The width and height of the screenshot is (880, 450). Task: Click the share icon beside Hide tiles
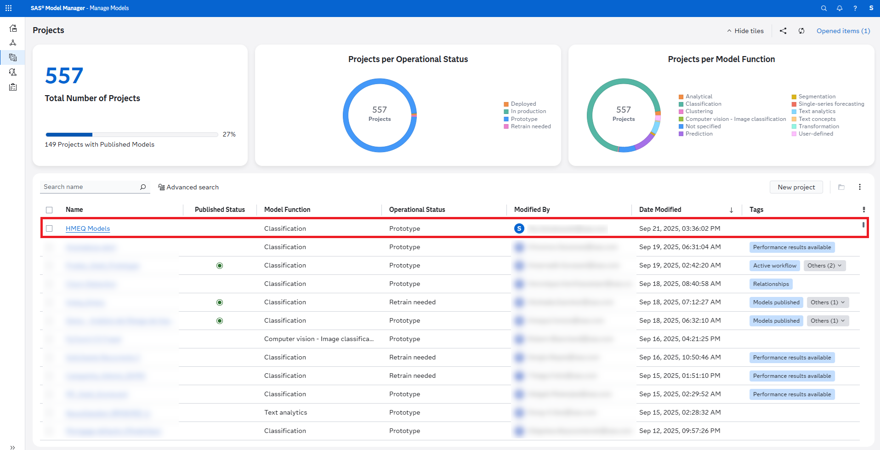coord(783,31)
